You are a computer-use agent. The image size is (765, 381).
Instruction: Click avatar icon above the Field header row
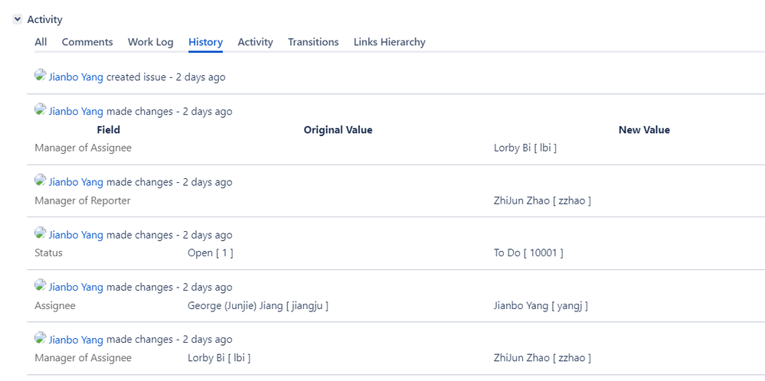click(x=41, y=110)
